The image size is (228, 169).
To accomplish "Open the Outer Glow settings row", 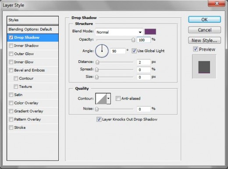I will (x=32, y=54).
